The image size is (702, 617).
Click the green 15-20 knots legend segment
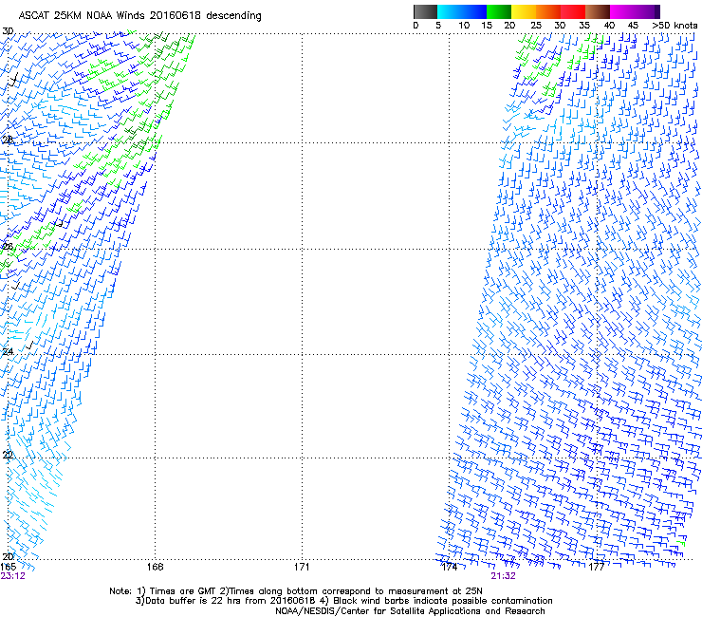(499, 11)
